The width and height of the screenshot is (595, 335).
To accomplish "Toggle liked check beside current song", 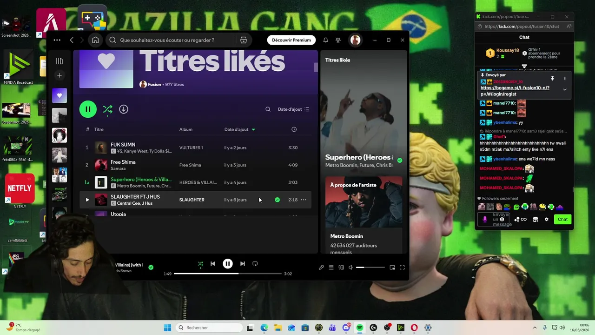I will [x=151, y=268].
